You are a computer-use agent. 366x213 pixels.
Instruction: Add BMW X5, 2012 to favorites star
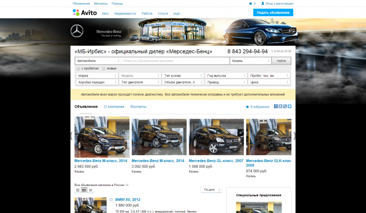[x=111, y=199]
